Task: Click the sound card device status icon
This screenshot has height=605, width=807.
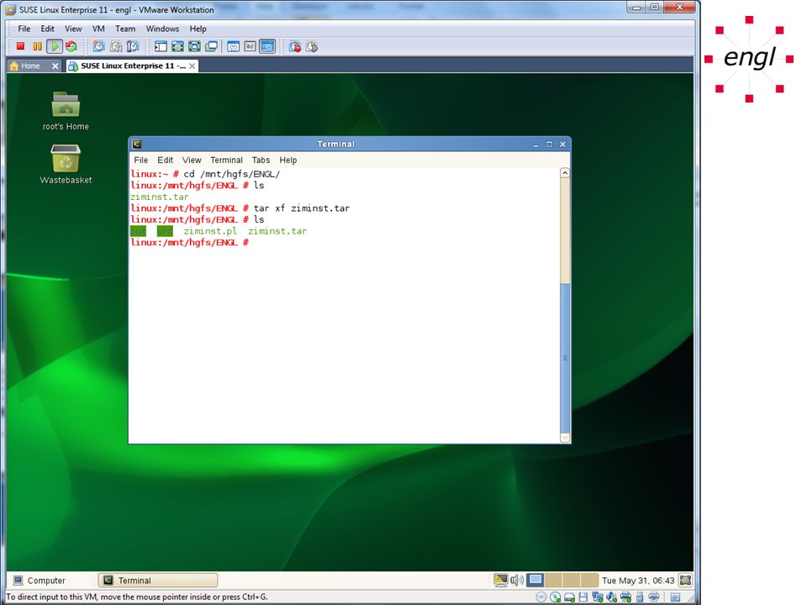Action: (611, 597)
